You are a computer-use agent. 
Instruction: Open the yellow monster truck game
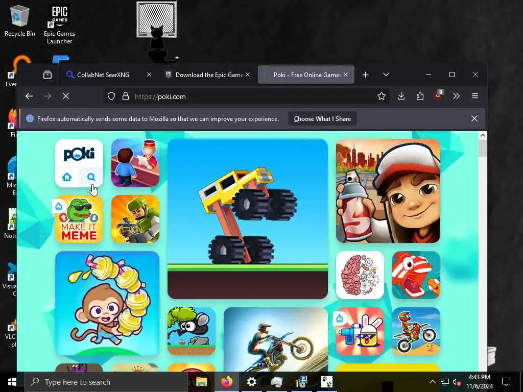pyautogui.click(x=248, y=219)
